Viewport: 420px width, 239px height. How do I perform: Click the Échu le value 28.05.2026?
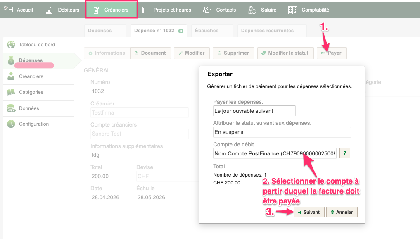(x=151, y=197)
